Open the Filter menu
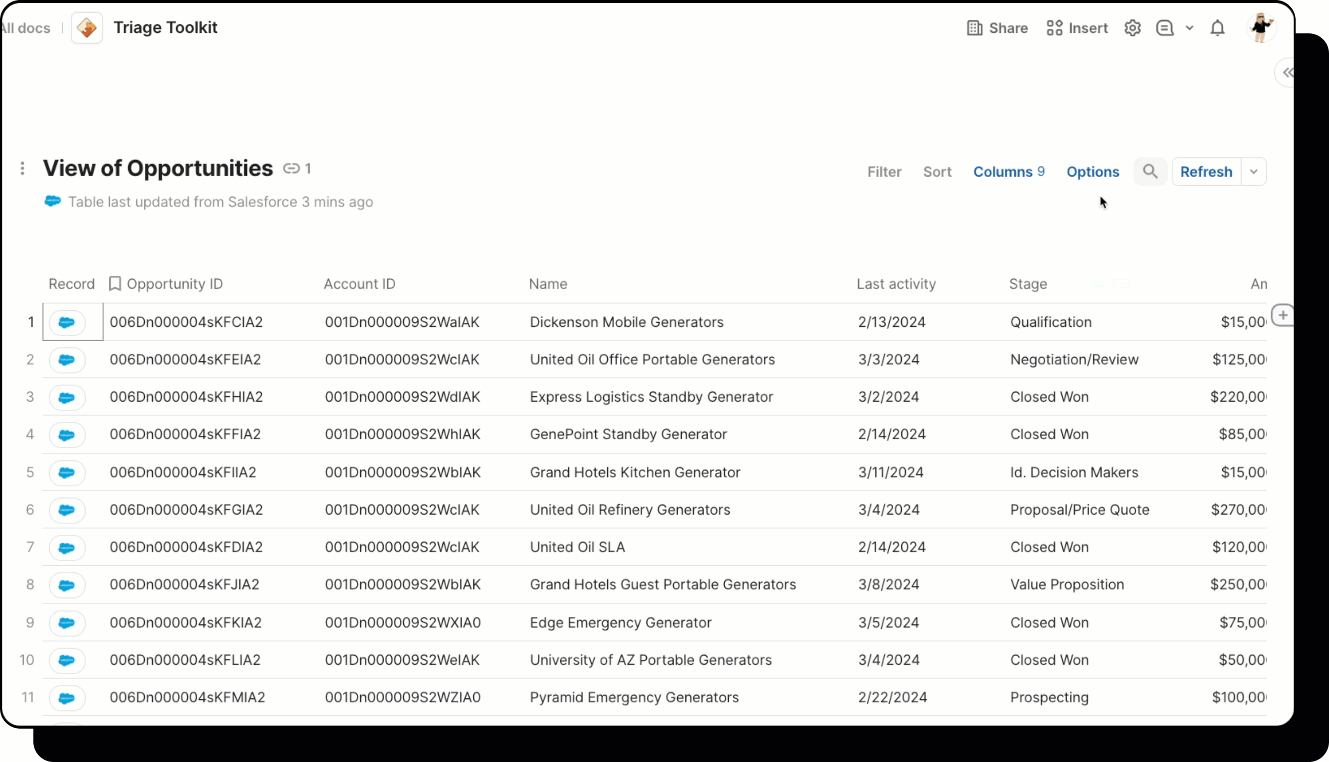1329x762 pixels. [x=884, y=172]
